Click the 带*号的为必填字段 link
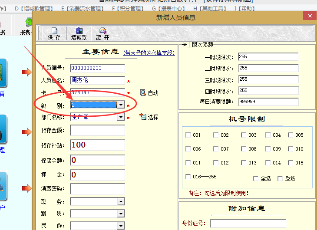The width and height of the screenshot is (317, 230). point(149,53)
